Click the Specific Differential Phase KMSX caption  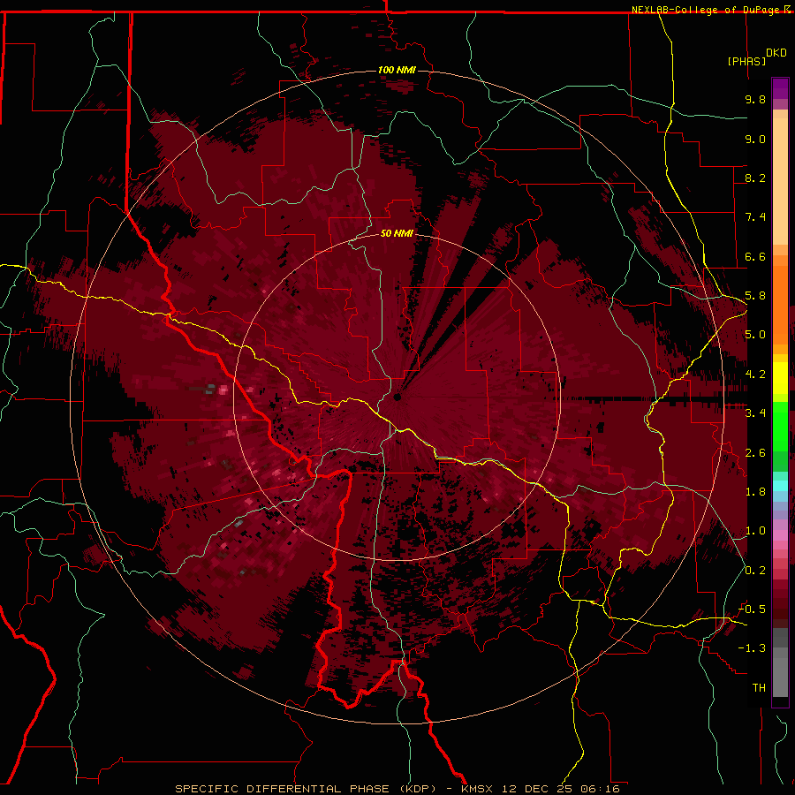point(397,789)
